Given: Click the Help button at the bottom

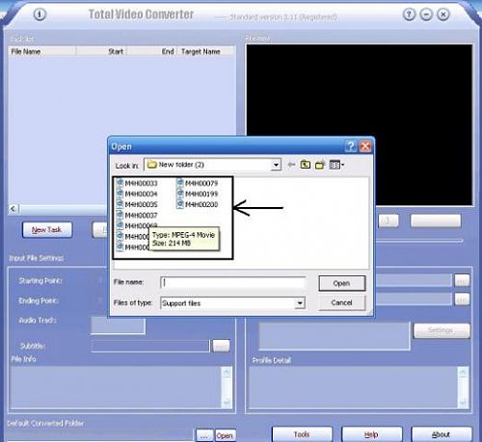Looking at the screenshot, I should [372, 434].
